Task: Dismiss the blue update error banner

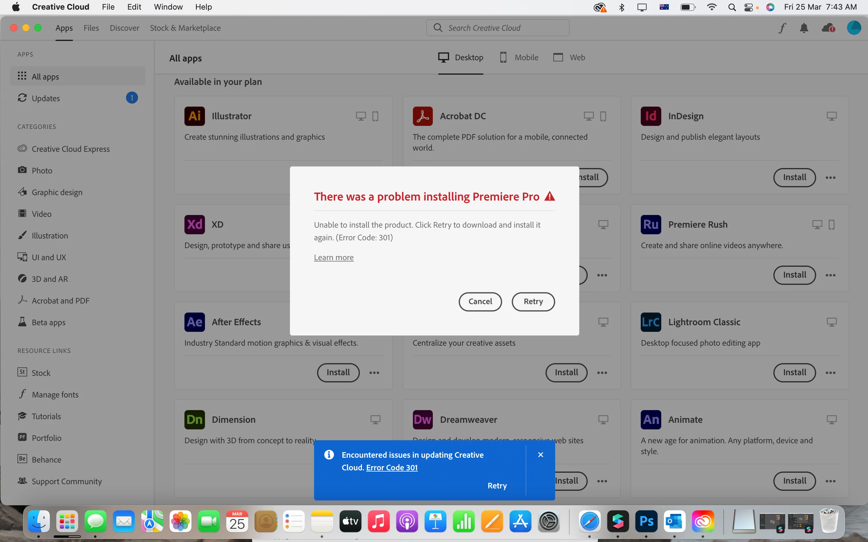Action: [x=540, y=455]
